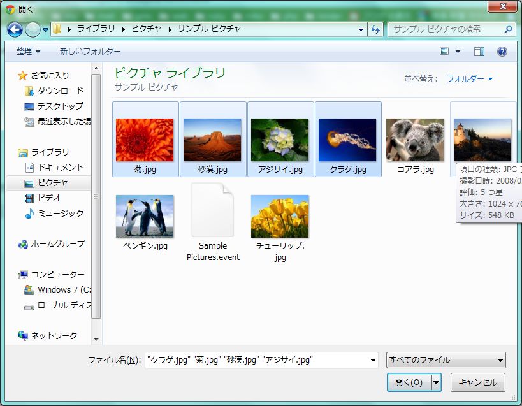Open ビデオ library
This screenshot has height=406, width=522.
tap(43, 198)
